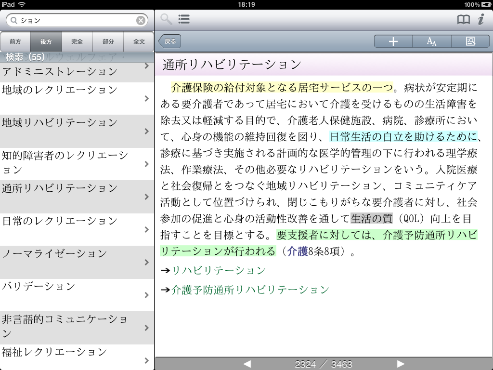The height and width of the screenshot is (370, 493).
Task: Switch to the 全文 full-text search tab
Action: pos(139,42)
